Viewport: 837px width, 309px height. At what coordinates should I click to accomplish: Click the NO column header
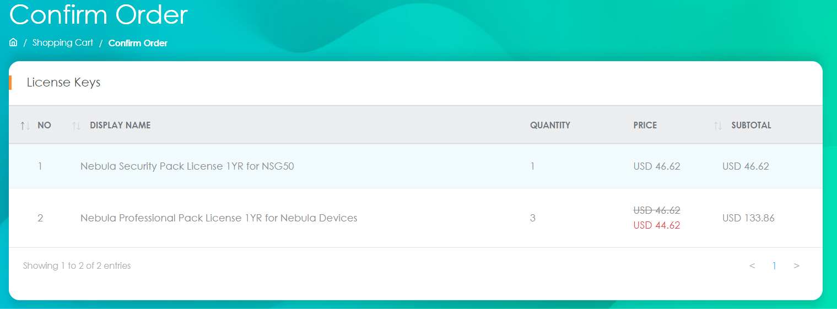(44, 125)
